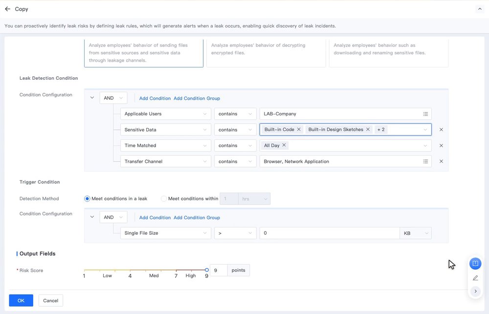Open the Time Matched field dropdown
The image size is (489, 314).
tap(166, 146)
